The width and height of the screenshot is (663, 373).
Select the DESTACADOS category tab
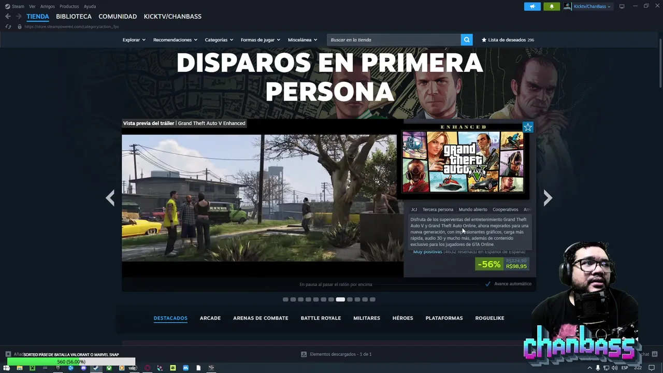[170, 318]
